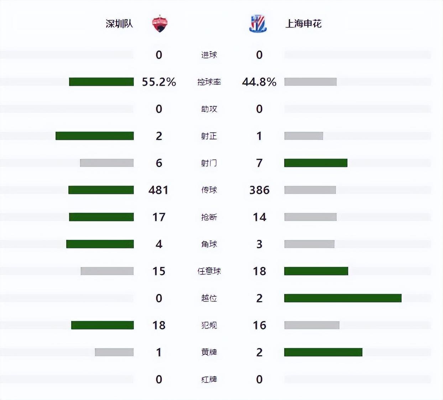This screenshot has height=400, width=443.
Task: Click Shenhua's green 任意球 bar
Action: click(316, 271)
